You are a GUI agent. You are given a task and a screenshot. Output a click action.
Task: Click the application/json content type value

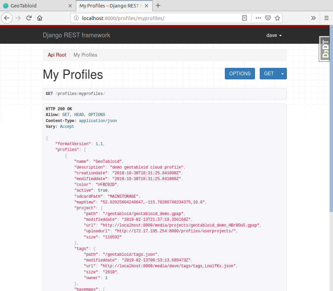[x=98, y=121]
